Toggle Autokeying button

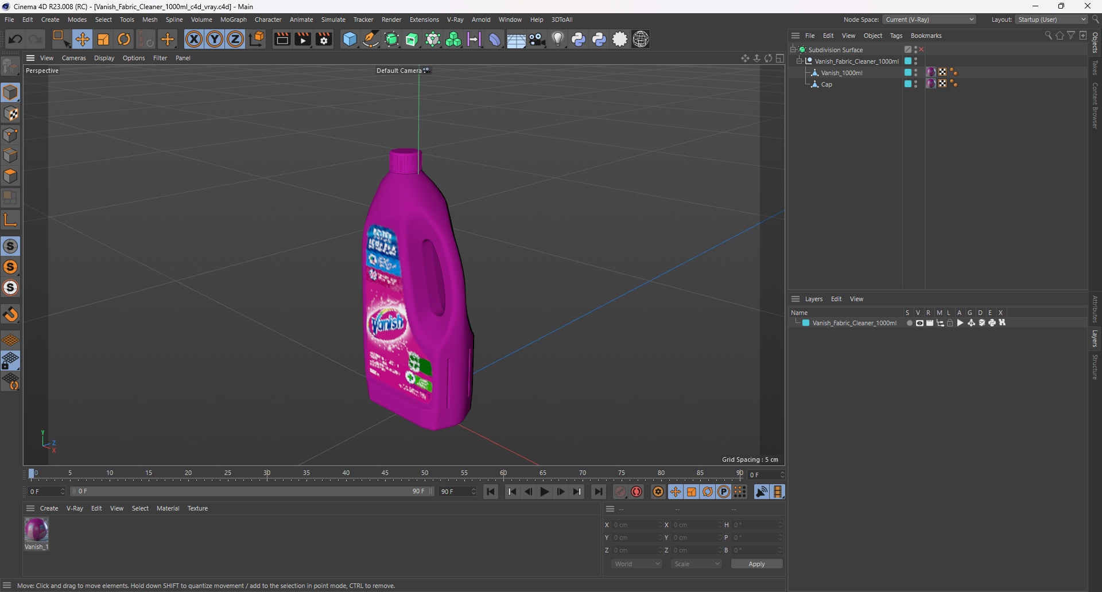(x=637, y=492)
